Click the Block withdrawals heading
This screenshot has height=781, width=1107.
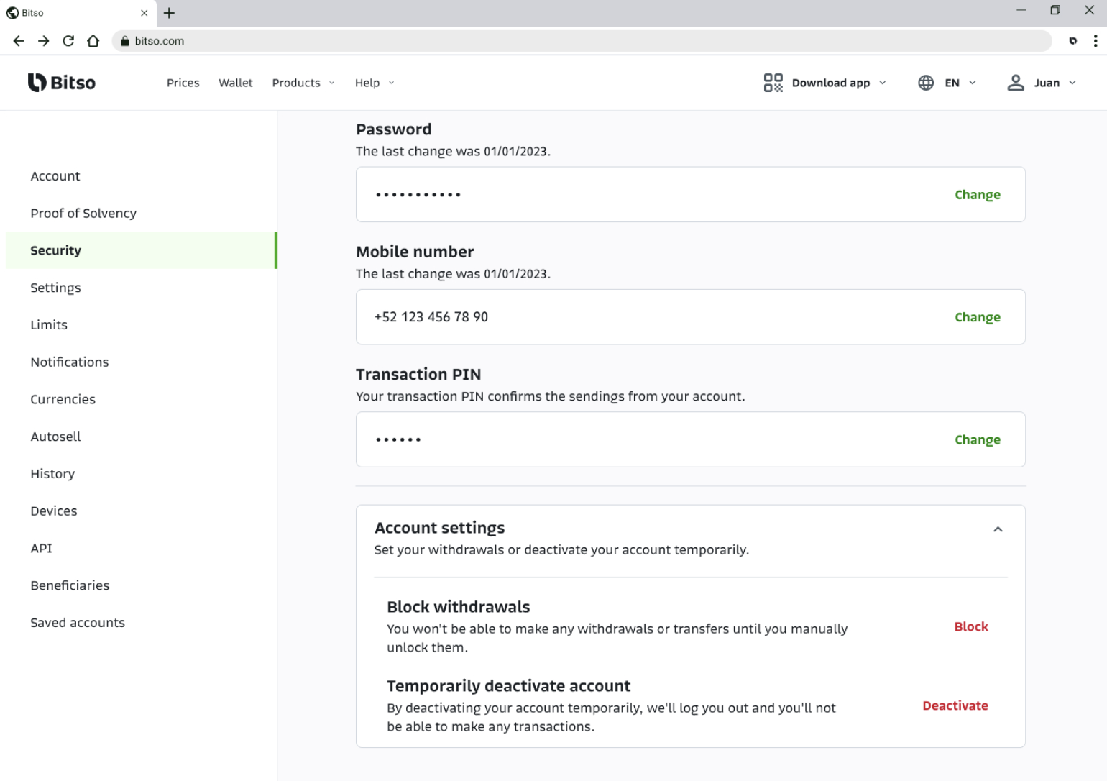tap(459, 607)
